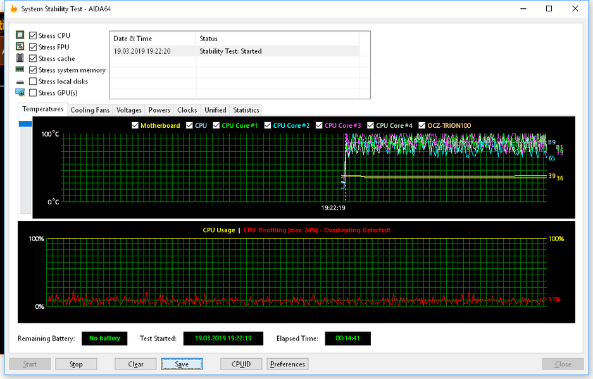Click the monitor icon beside Stress GPU(s)
Screen dimensions: 593x379
(x=20, y=93)
